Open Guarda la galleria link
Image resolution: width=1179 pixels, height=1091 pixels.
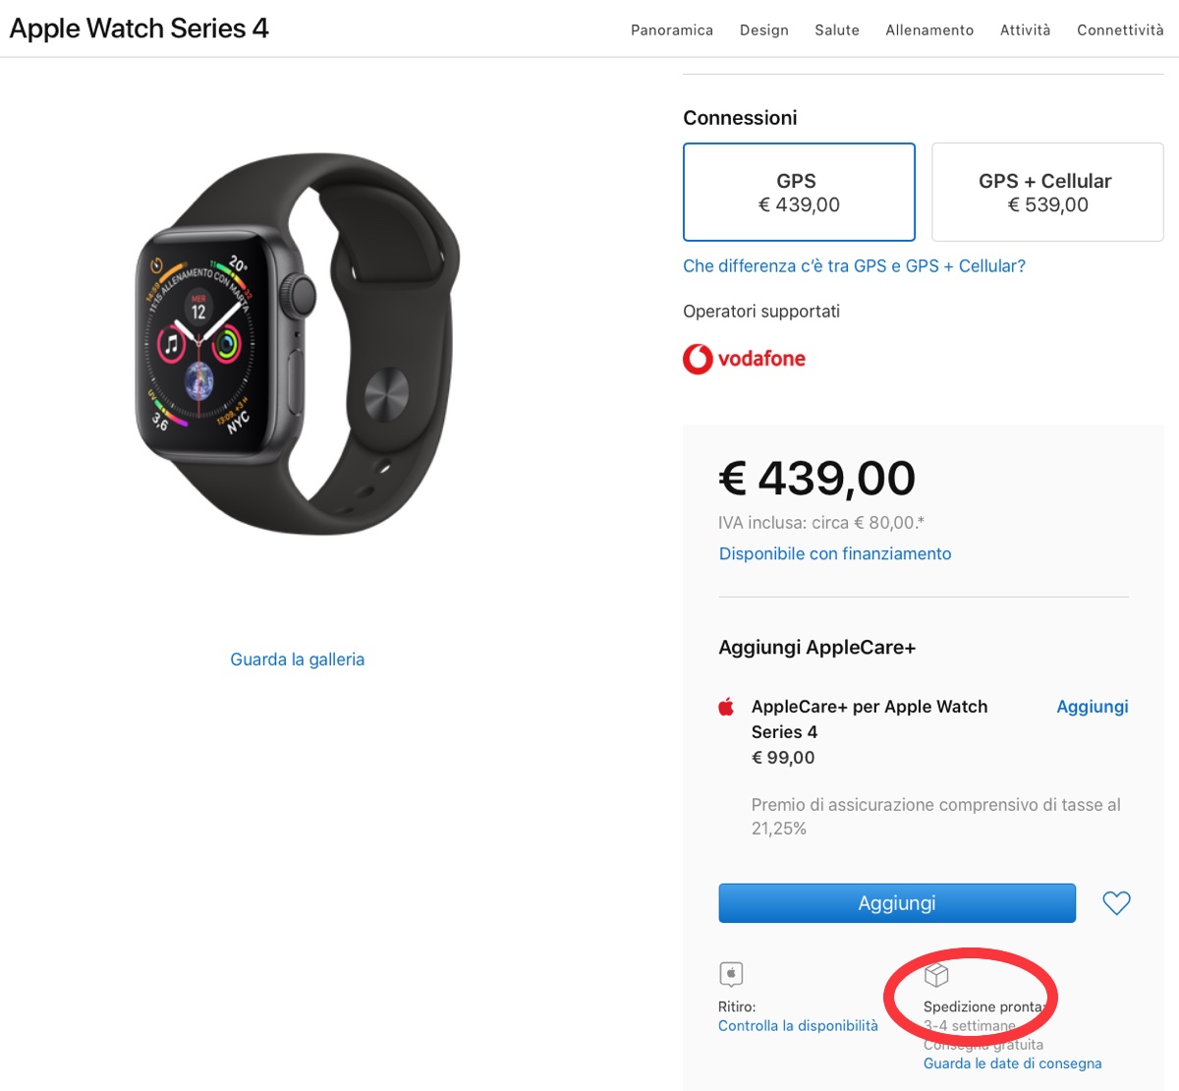(x=297, y=660)
